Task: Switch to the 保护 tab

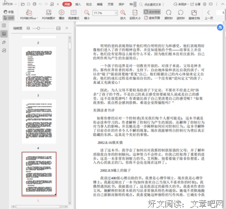Action: pos(121,4)
